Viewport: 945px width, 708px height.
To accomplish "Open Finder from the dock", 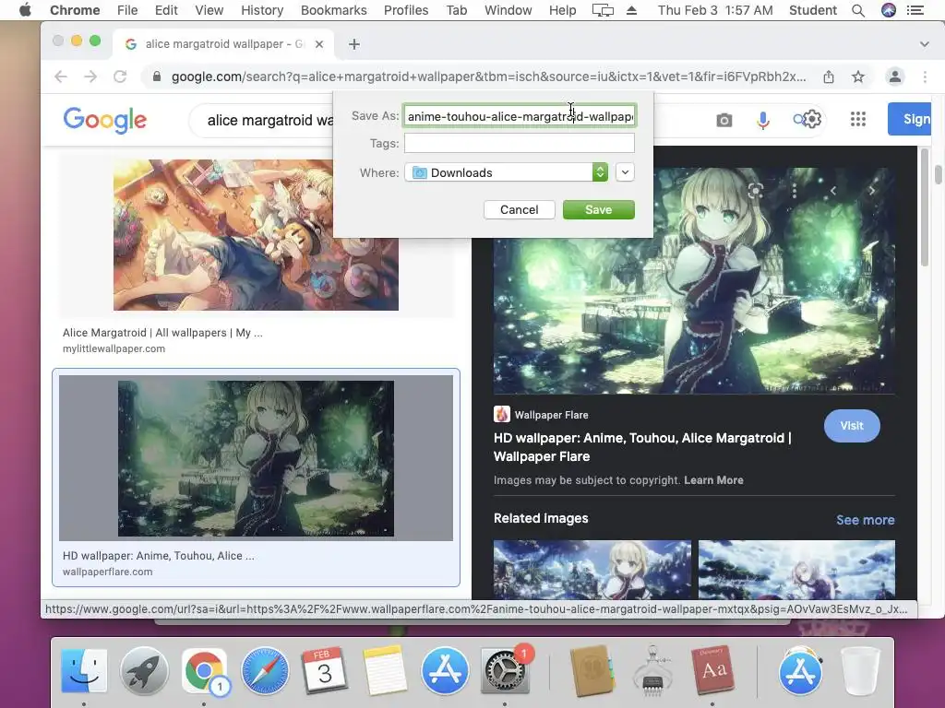I will click(x=84, y=670).
